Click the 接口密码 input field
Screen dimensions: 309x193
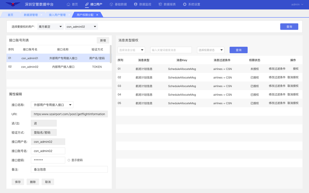[48, 160]
